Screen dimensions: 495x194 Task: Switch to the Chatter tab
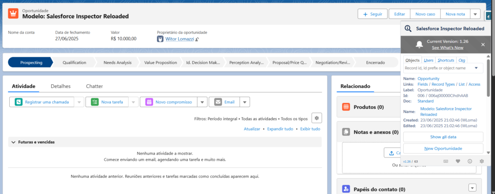point(94,86)
